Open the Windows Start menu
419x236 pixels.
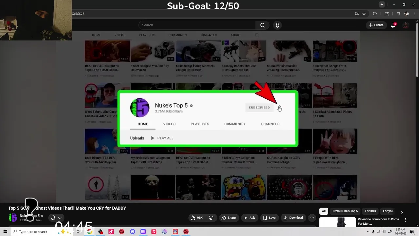5,232
